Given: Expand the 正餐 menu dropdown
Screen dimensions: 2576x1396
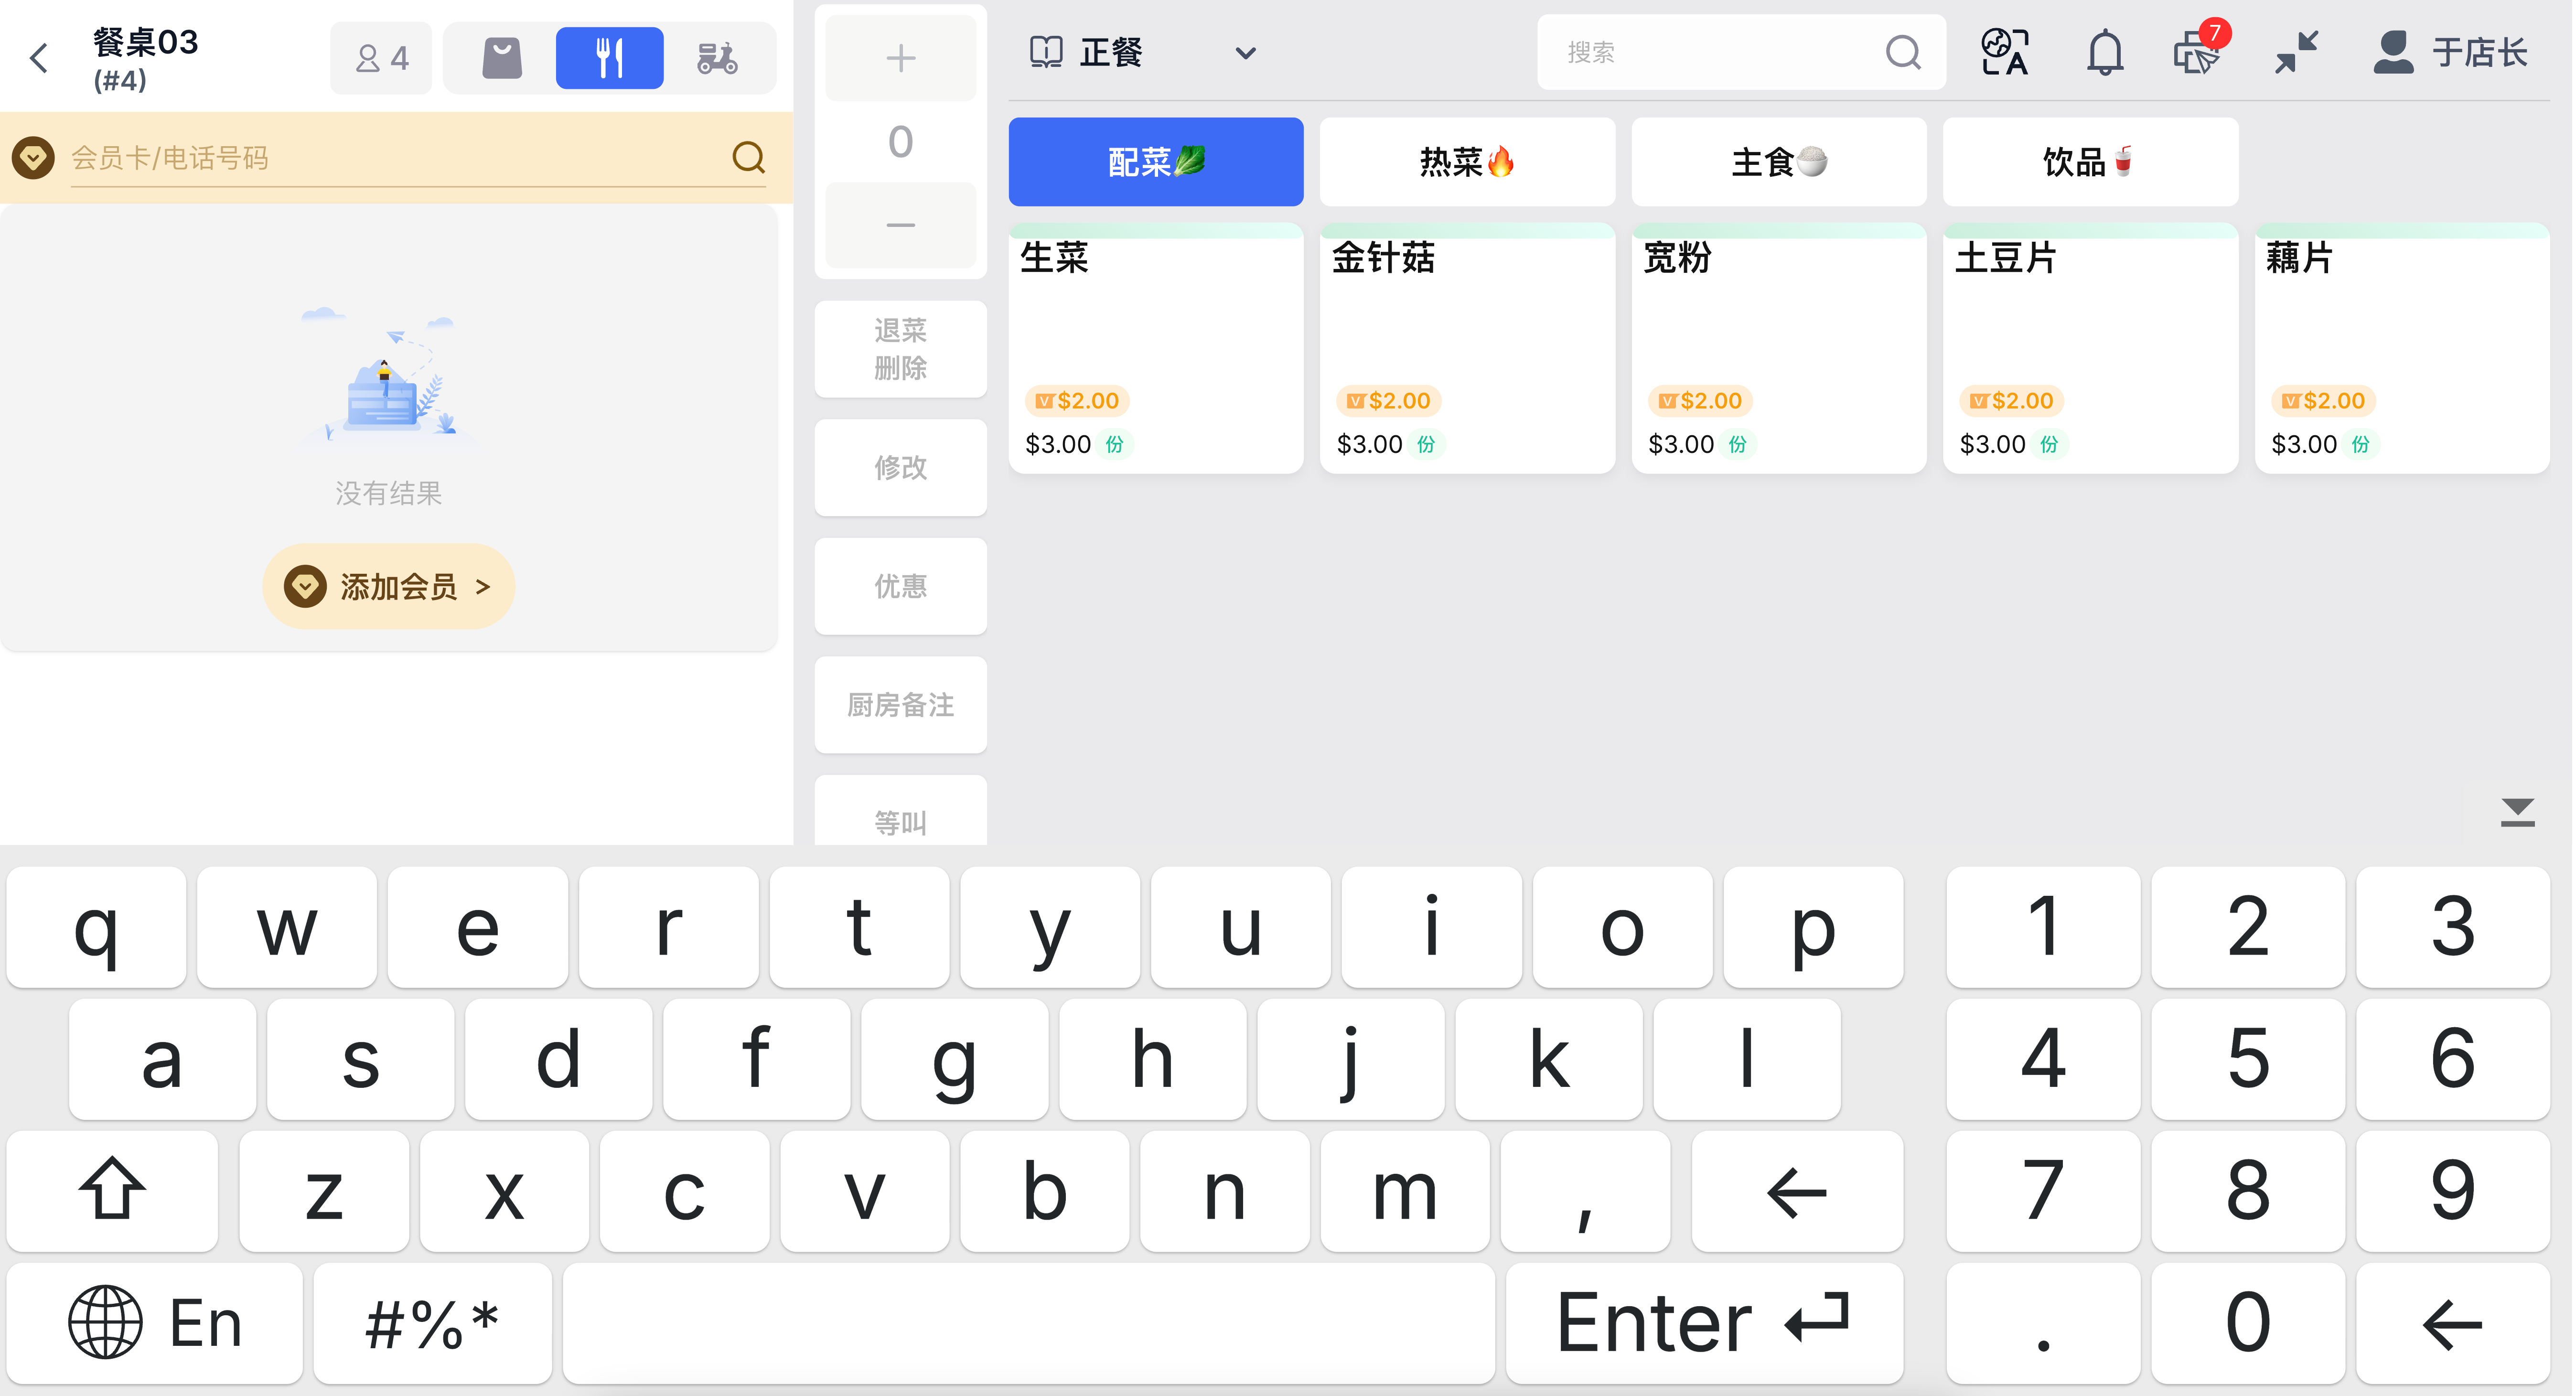Looking at the screenshot, I should [x=1244, y=52].
